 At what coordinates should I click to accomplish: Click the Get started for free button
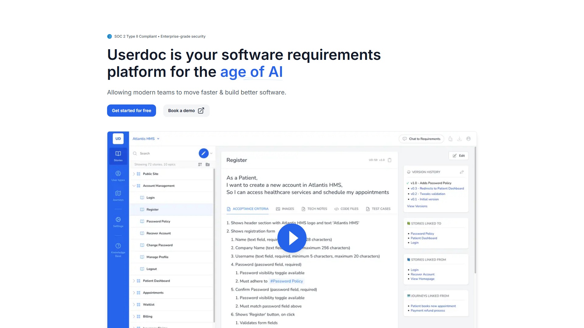[131, 111]
